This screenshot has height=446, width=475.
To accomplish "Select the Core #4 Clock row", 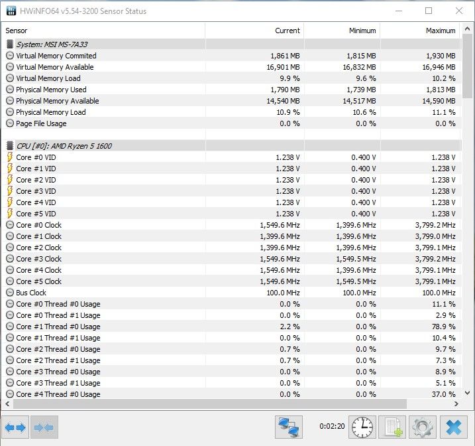I will [232, 270].
